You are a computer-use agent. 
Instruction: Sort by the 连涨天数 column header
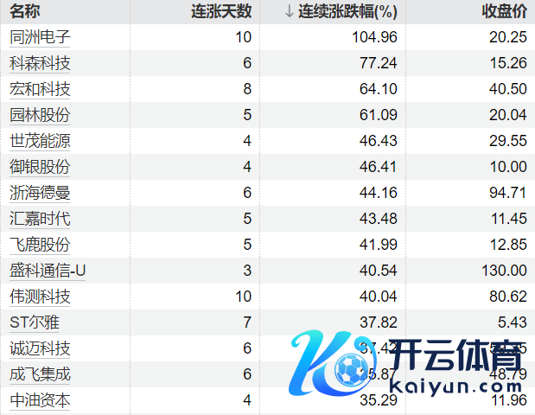point(221,12)
